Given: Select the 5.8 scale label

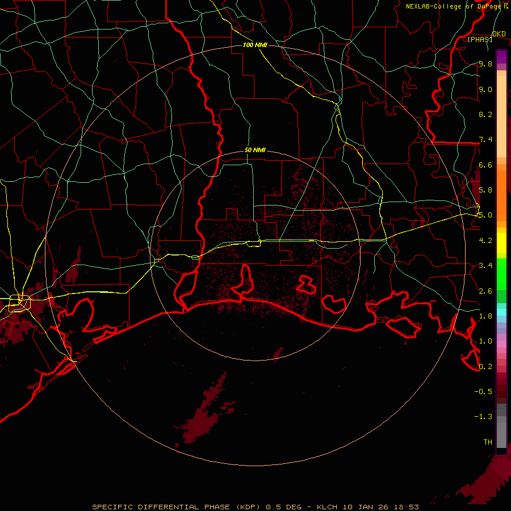Looking at the screenshot, I should coord(485,190).
